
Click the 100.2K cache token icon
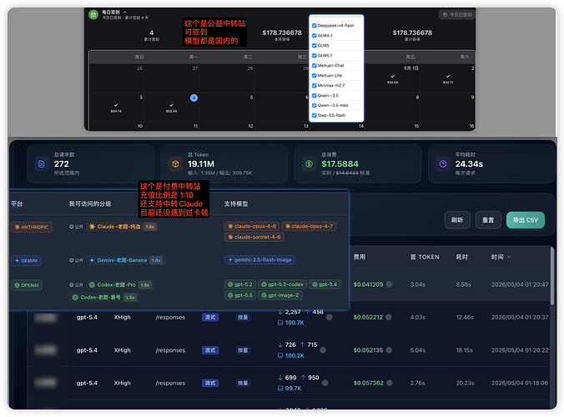(280, 356)
